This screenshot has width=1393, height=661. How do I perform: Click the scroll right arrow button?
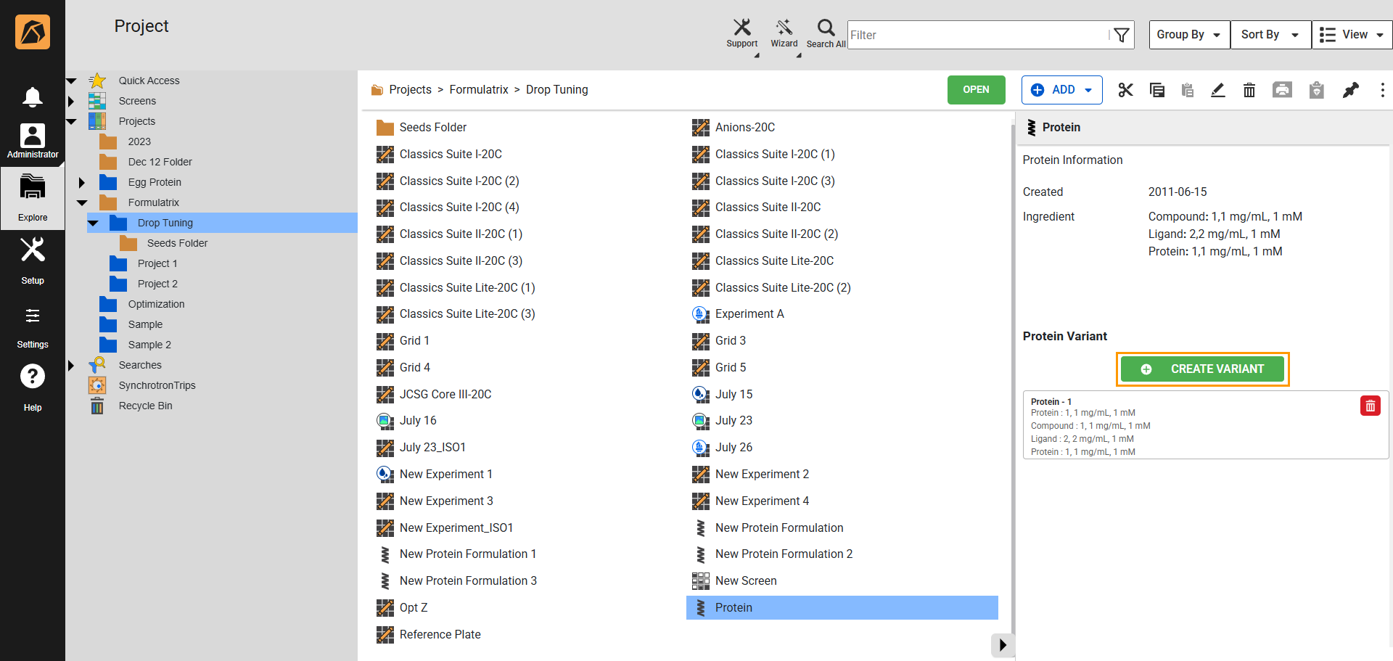click(1002, 644)
